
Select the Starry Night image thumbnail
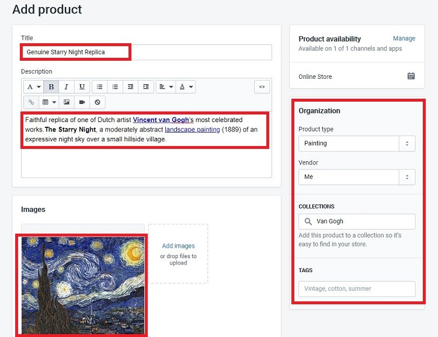pos(83,285)
